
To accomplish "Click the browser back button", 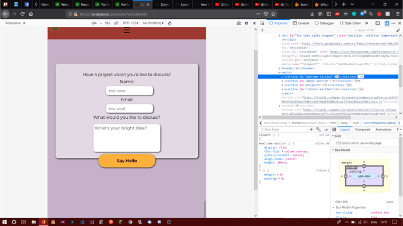I will tap(5, 14).
